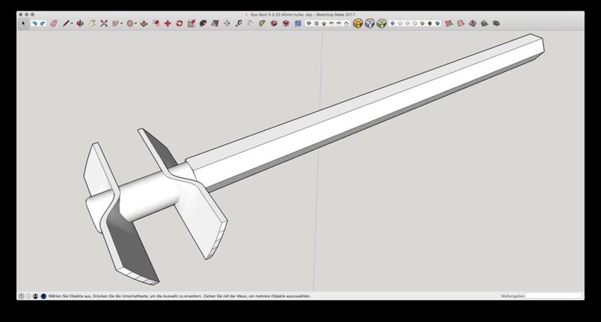Open the Line tool dropdown arrow
The height and width of the screenshot is (322, 601).
pos(71,23)
